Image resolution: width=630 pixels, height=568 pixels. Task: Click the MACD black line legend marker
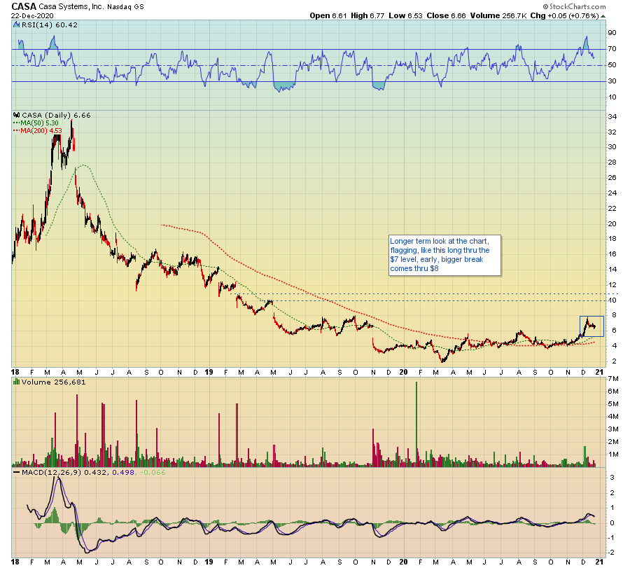(17, 472)
